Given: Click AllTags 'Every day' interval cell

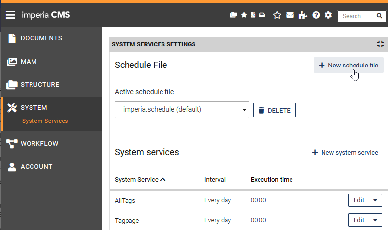Looking at the screenshot, I should click(218, 200).
